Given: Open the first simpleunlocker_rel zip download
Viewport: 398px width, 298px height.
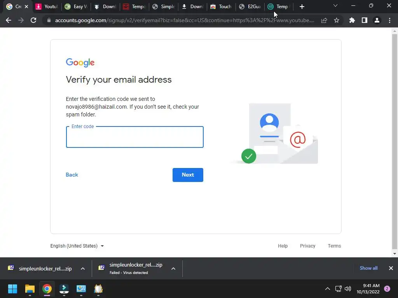Looking at the screenshot, I should (40, 269).
